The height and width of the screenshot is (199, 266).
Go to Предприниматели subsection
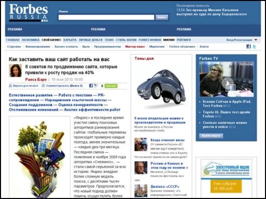tap(107, 47)
